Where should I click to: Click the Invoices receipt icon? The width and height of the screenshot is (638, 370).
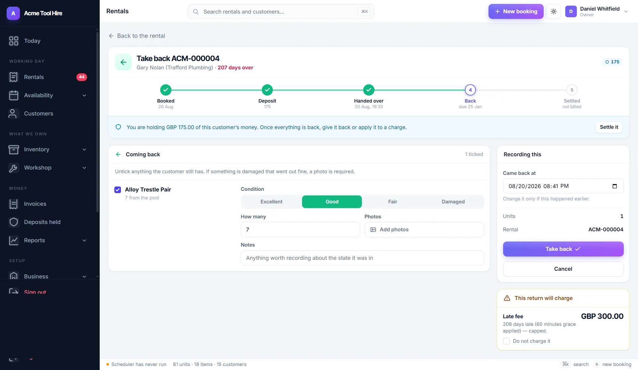coord(14,204)
